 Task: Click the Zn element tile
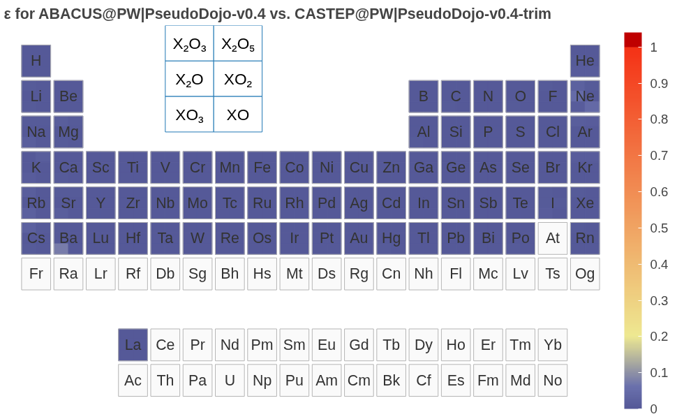point(391,168)
